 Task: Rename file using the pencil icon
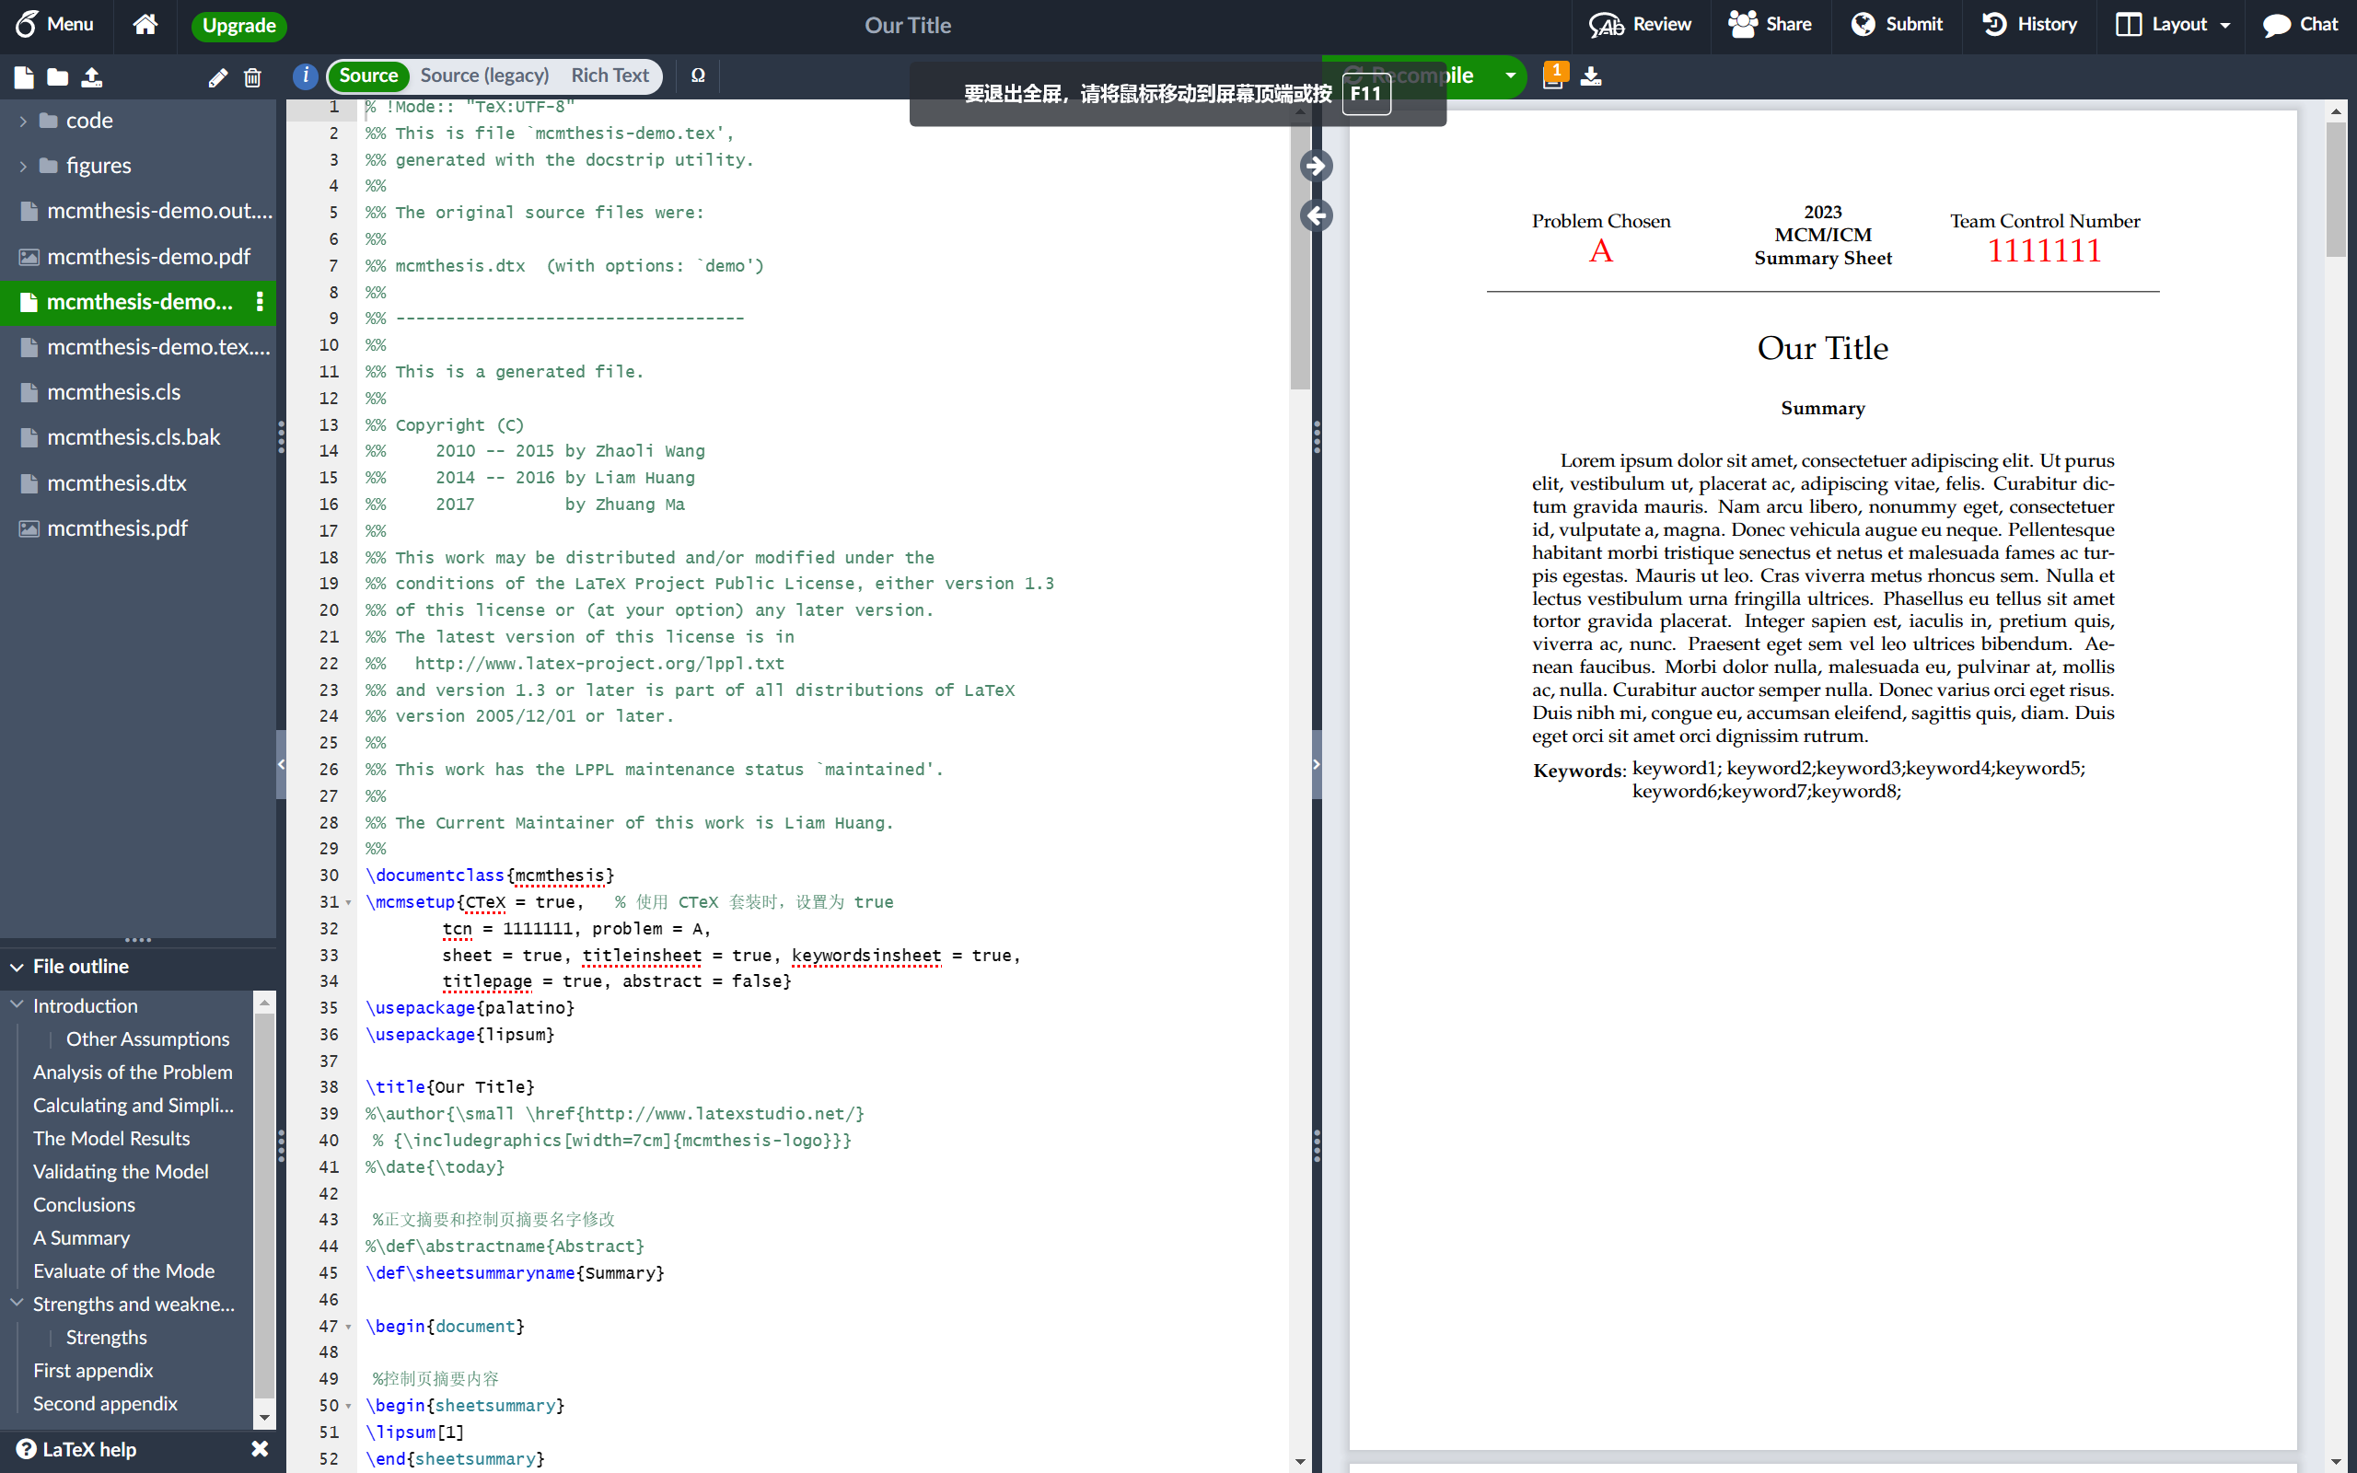[218, 78]
